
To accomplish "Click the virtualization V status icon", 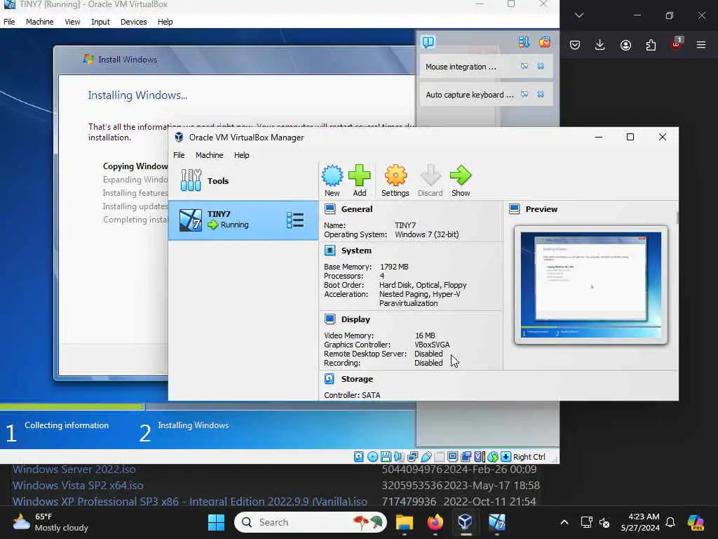I will click(479, 456).
